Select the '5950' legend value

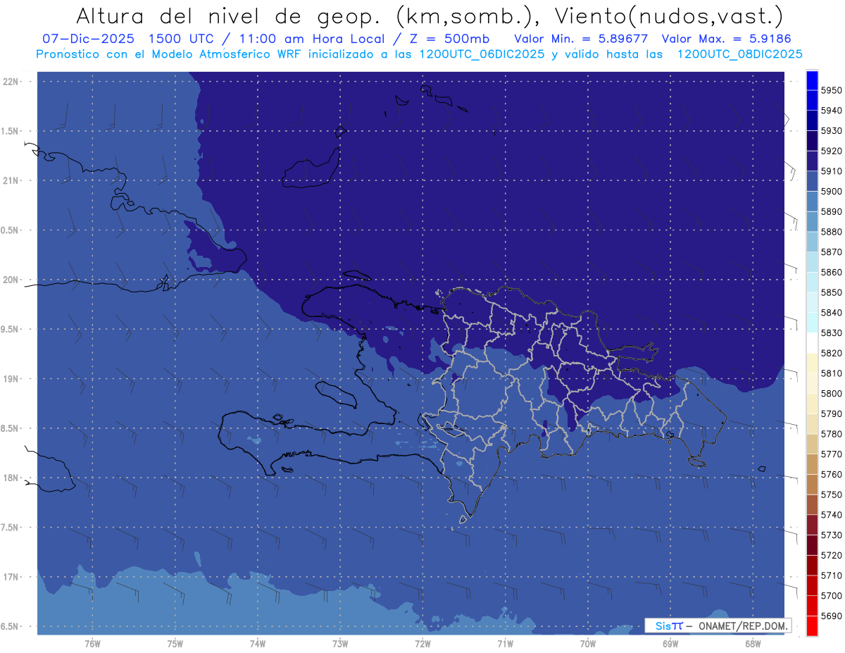coord(831,90)
